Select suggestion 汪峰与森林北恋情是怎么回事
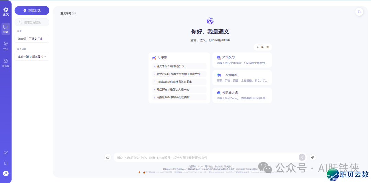 tap(179, 82)
